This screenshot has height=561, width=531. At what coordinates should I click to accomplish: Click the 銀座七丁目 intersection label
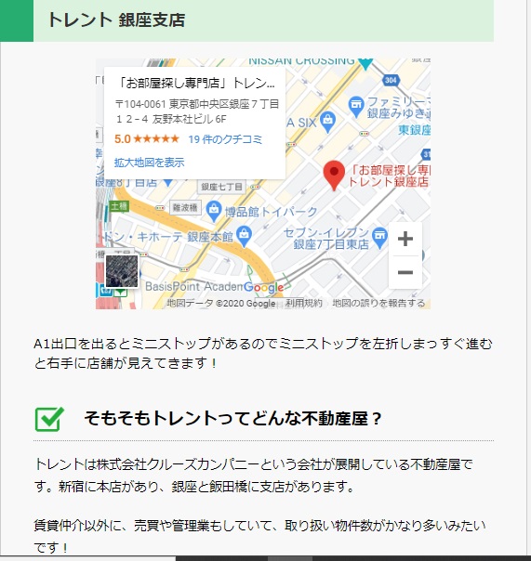(x=221, y=187)
